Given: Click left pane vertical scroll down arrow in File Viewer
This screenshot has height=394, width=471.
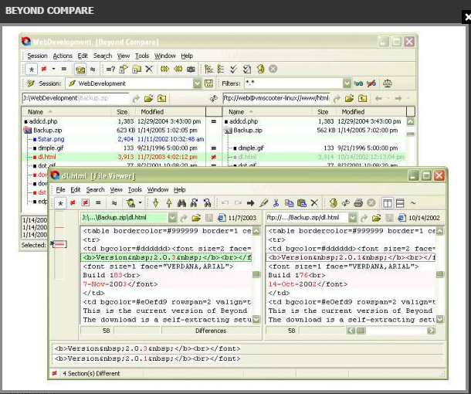Looking at the screenshot, I should coord(256,320).
